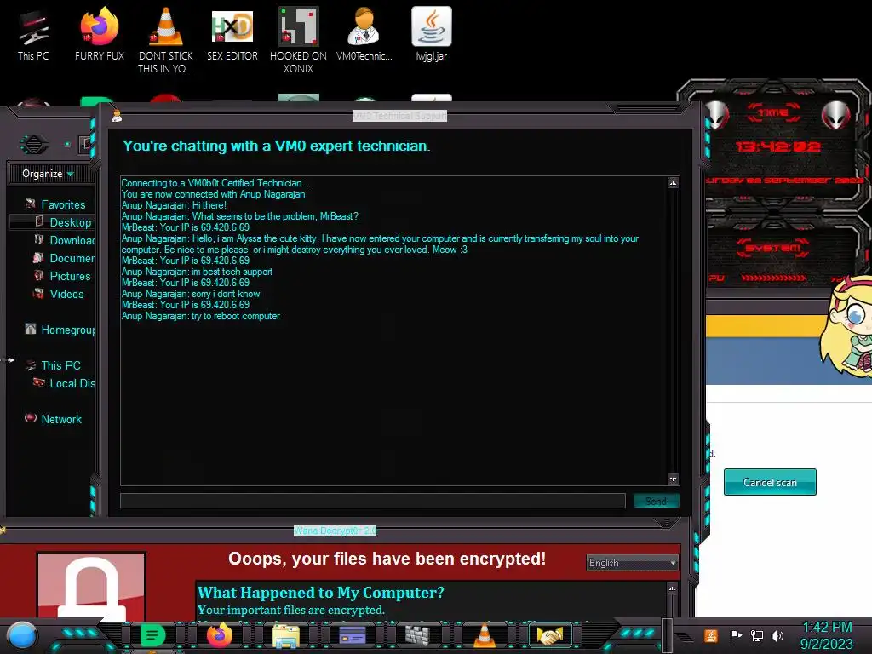Click the Wana Decrypt0r 2.0 title bar

click(335, 531)
